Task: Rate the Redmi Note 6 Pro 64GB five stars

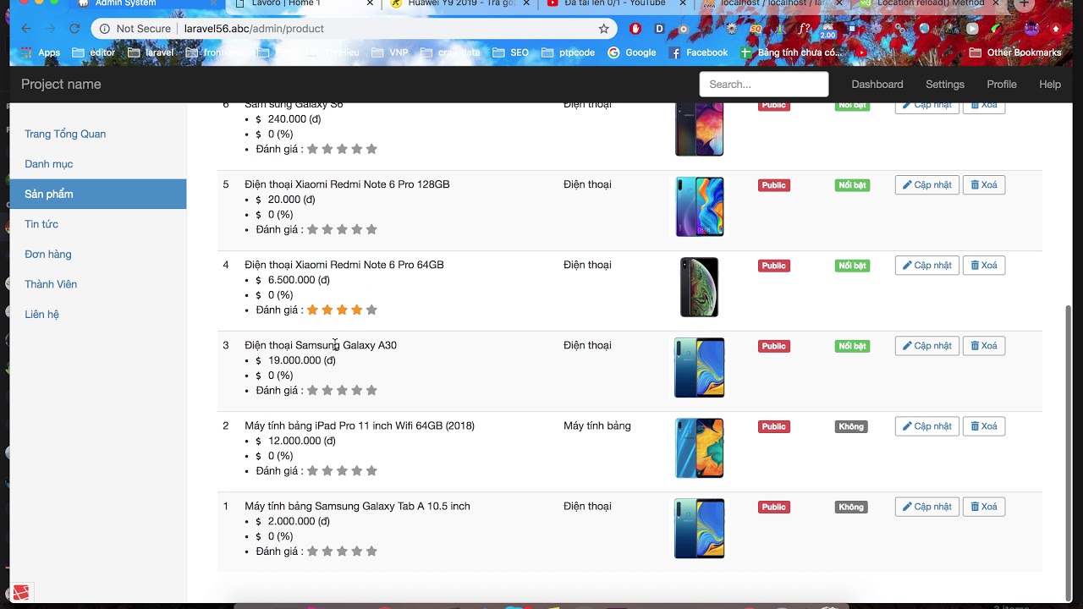Action: 371,310
